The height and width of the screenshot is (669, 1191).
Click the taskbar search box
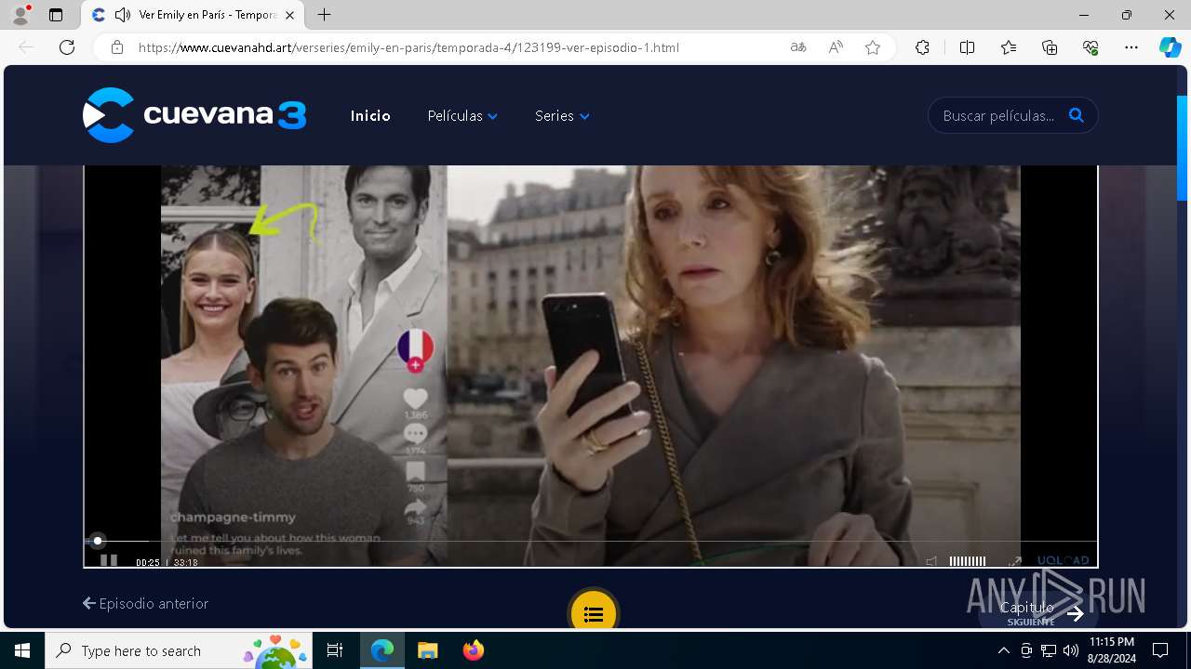point(181,650)
